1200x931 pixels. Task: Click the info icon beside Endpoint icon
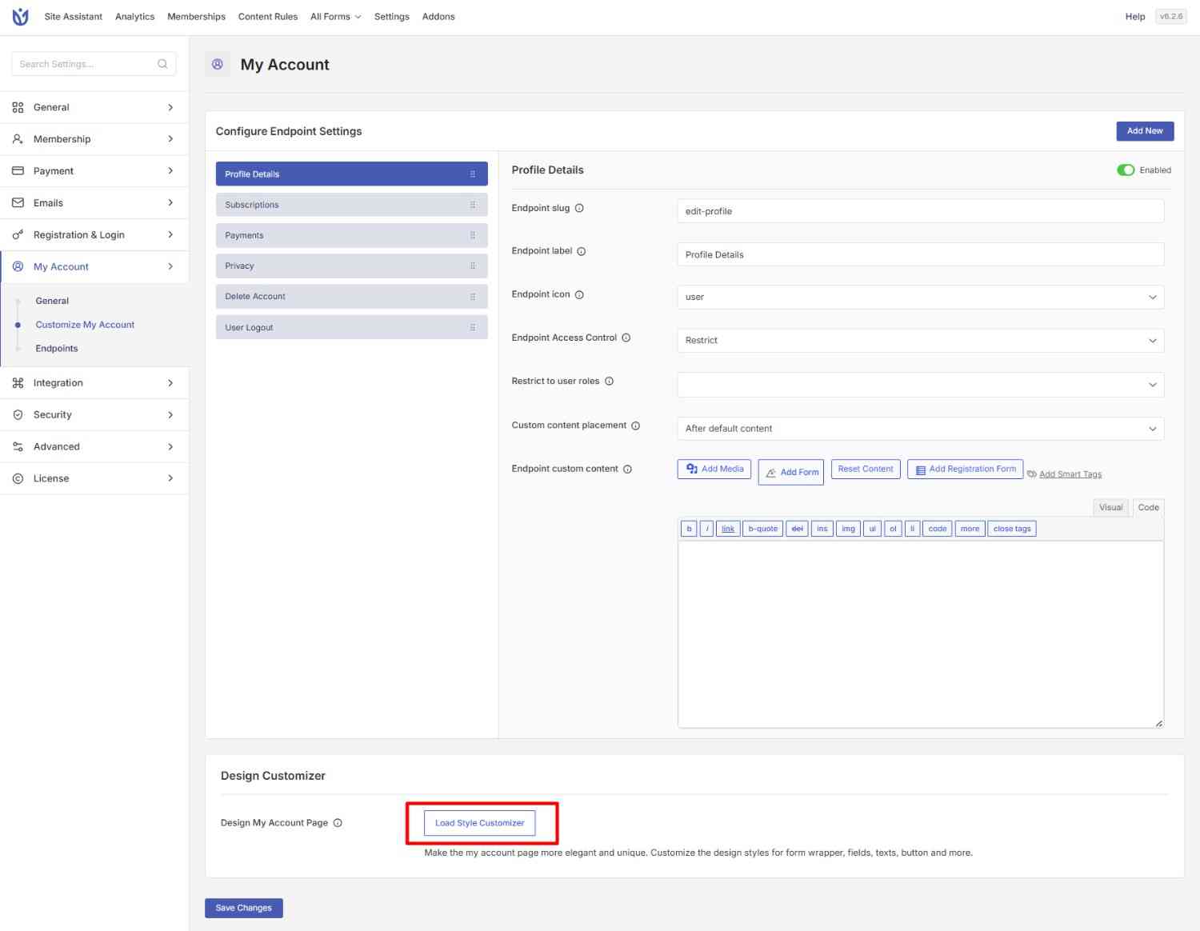pyautogui.click(x=579, y=294)
